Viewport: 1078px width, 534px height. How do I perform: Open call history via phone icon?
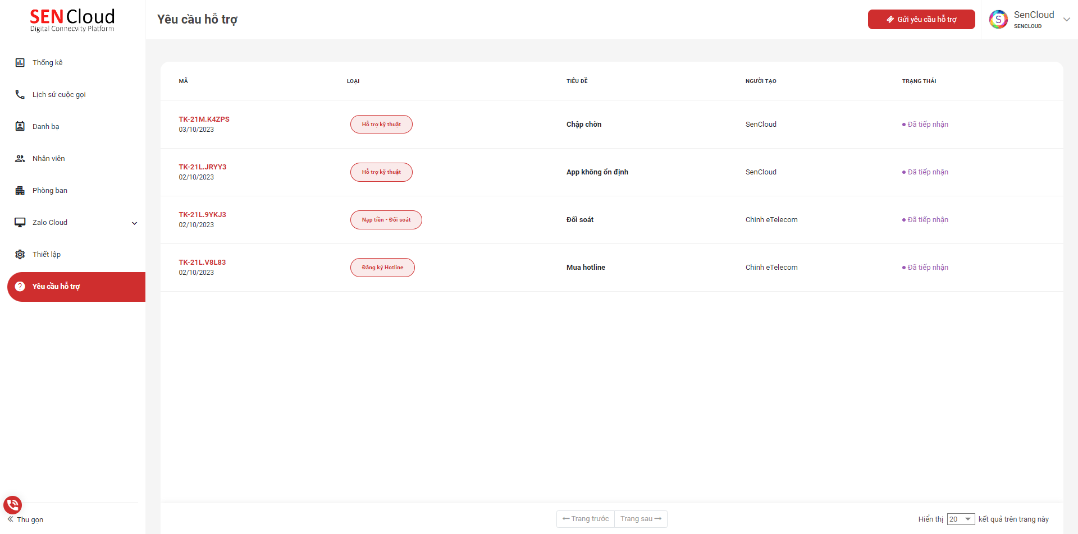coord(20,95)
